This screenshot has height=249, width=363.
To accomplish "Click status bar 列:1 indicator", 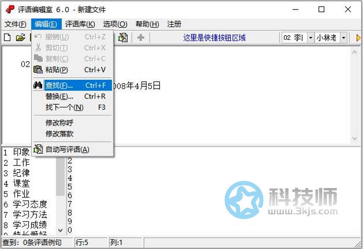I will point(116,242).
